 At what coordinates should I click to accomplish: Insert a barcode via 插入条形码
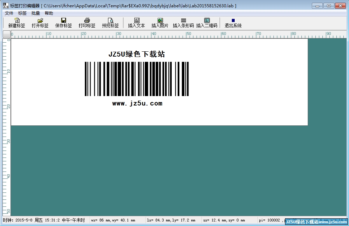point(183,23)
